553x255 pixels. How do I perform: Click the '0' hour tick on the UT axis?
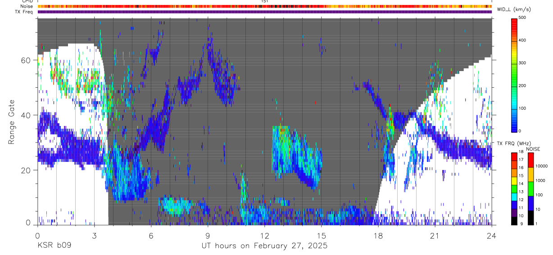pyautogui.click(x=37, y=235)
